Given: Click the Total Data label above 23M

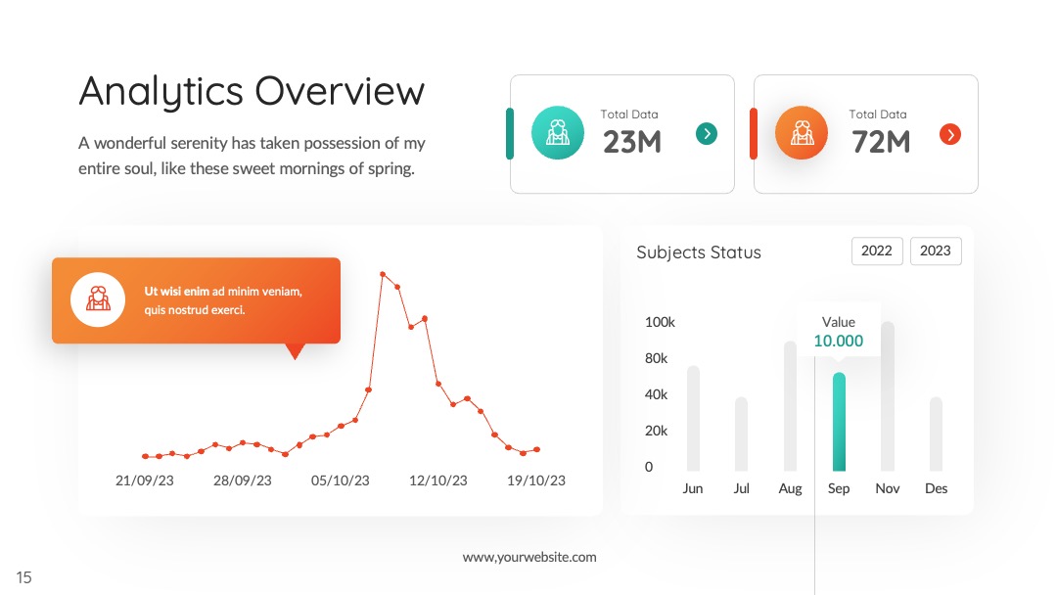Looking at the screenshot, I should [629, 114].
